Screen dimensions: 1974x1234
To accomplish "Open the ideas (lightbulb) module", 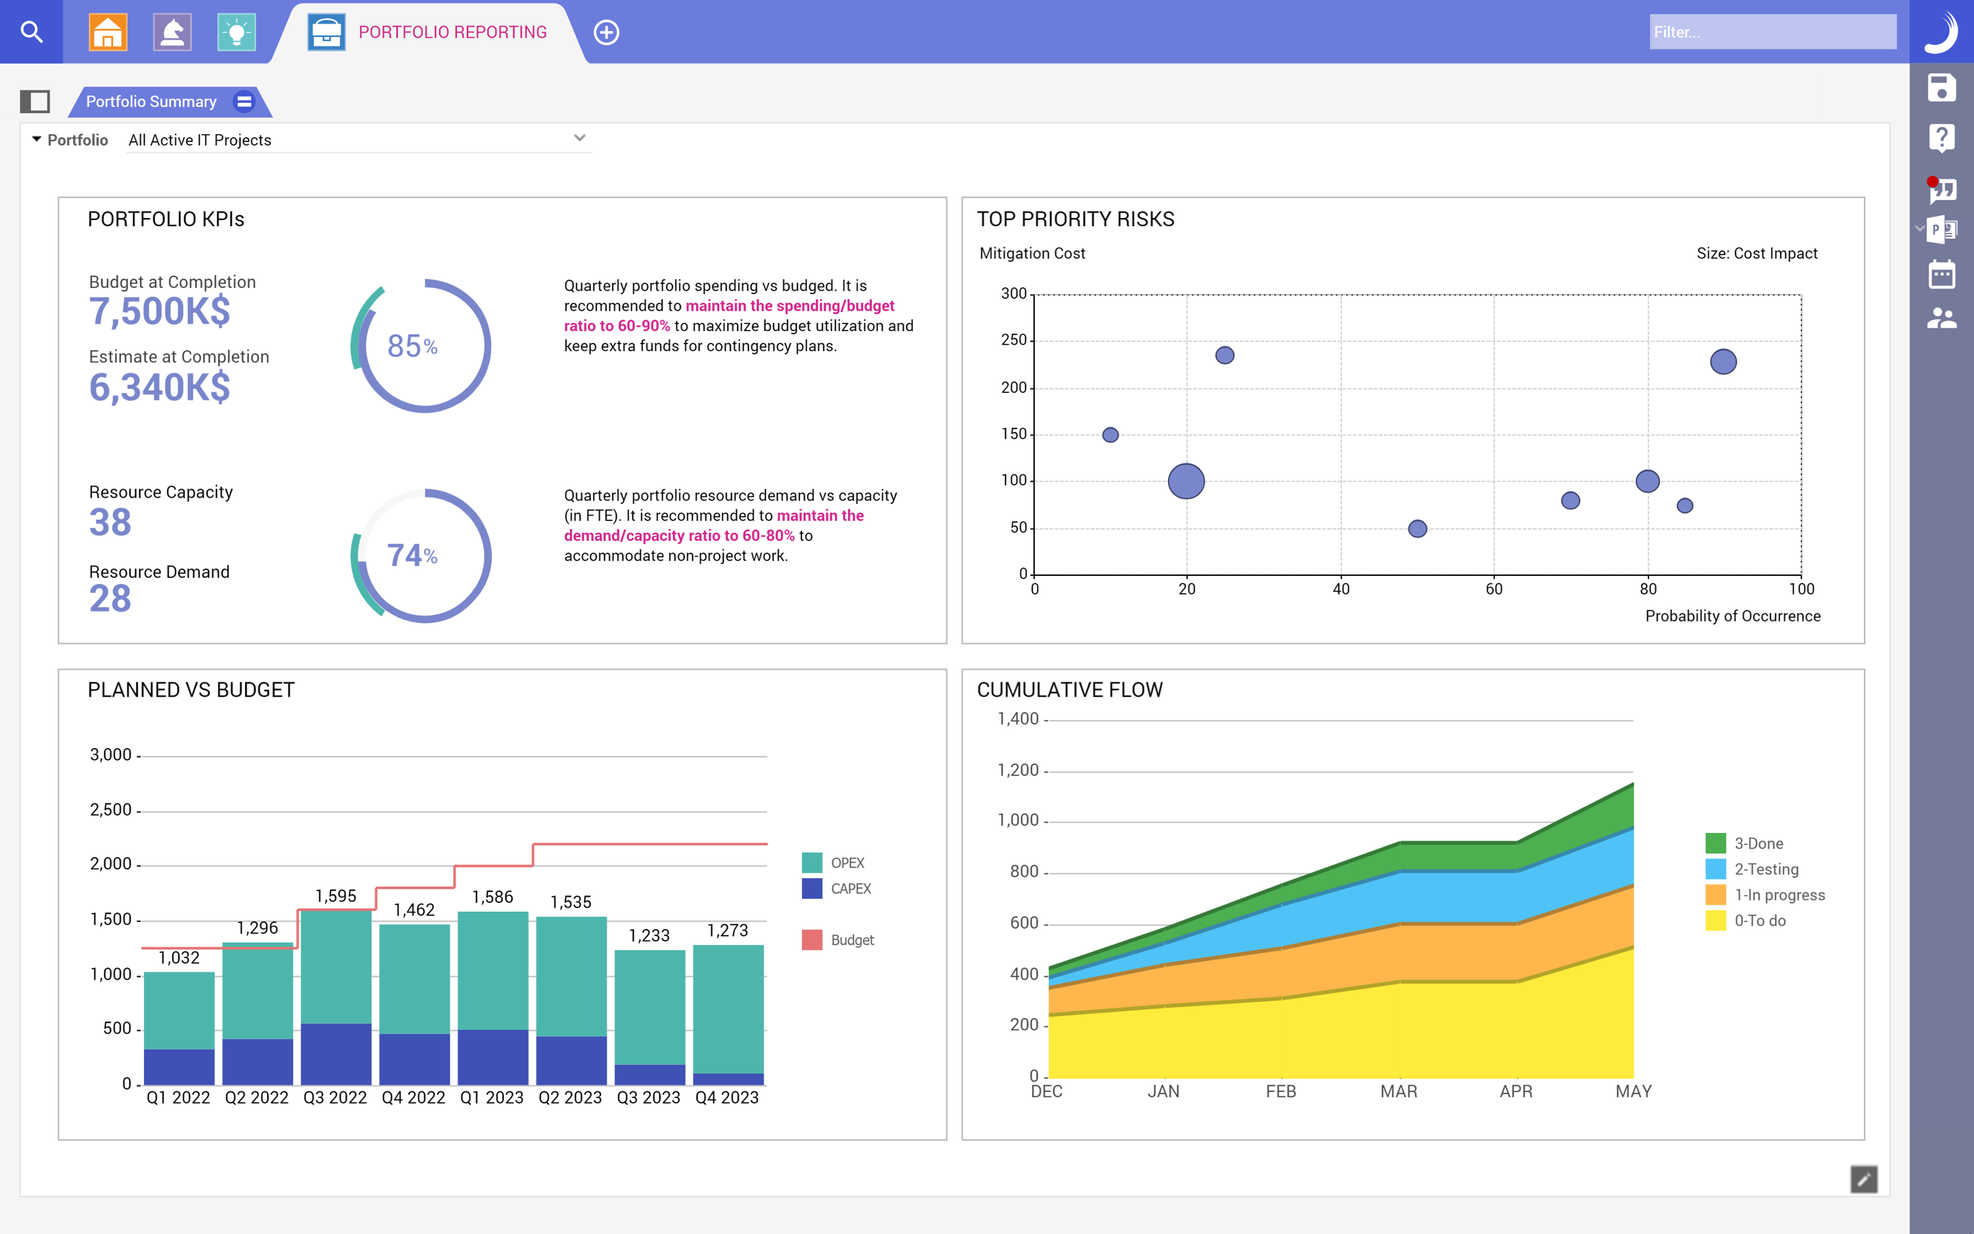I will 237,32.
